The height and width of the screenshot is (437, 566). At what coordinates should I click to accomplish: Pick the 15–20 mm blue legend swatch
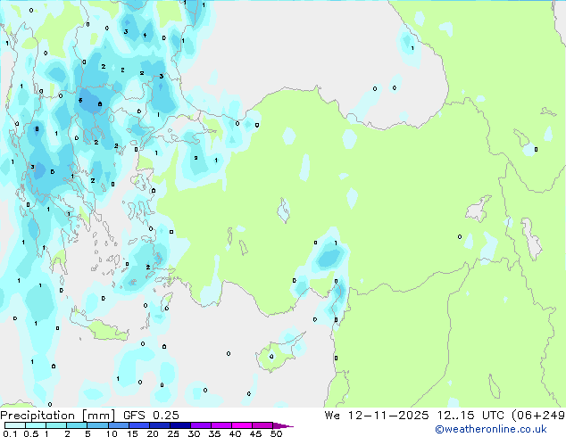pyautogui.click(x=138, y=425)
